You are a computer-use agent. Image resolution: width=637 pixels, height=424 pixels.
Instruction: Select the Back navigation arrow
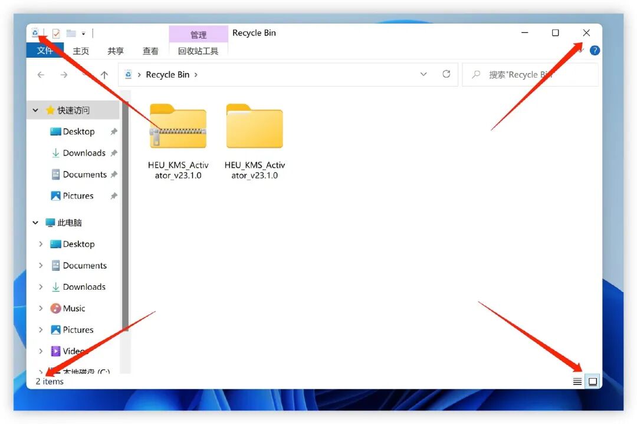point(40,74)
